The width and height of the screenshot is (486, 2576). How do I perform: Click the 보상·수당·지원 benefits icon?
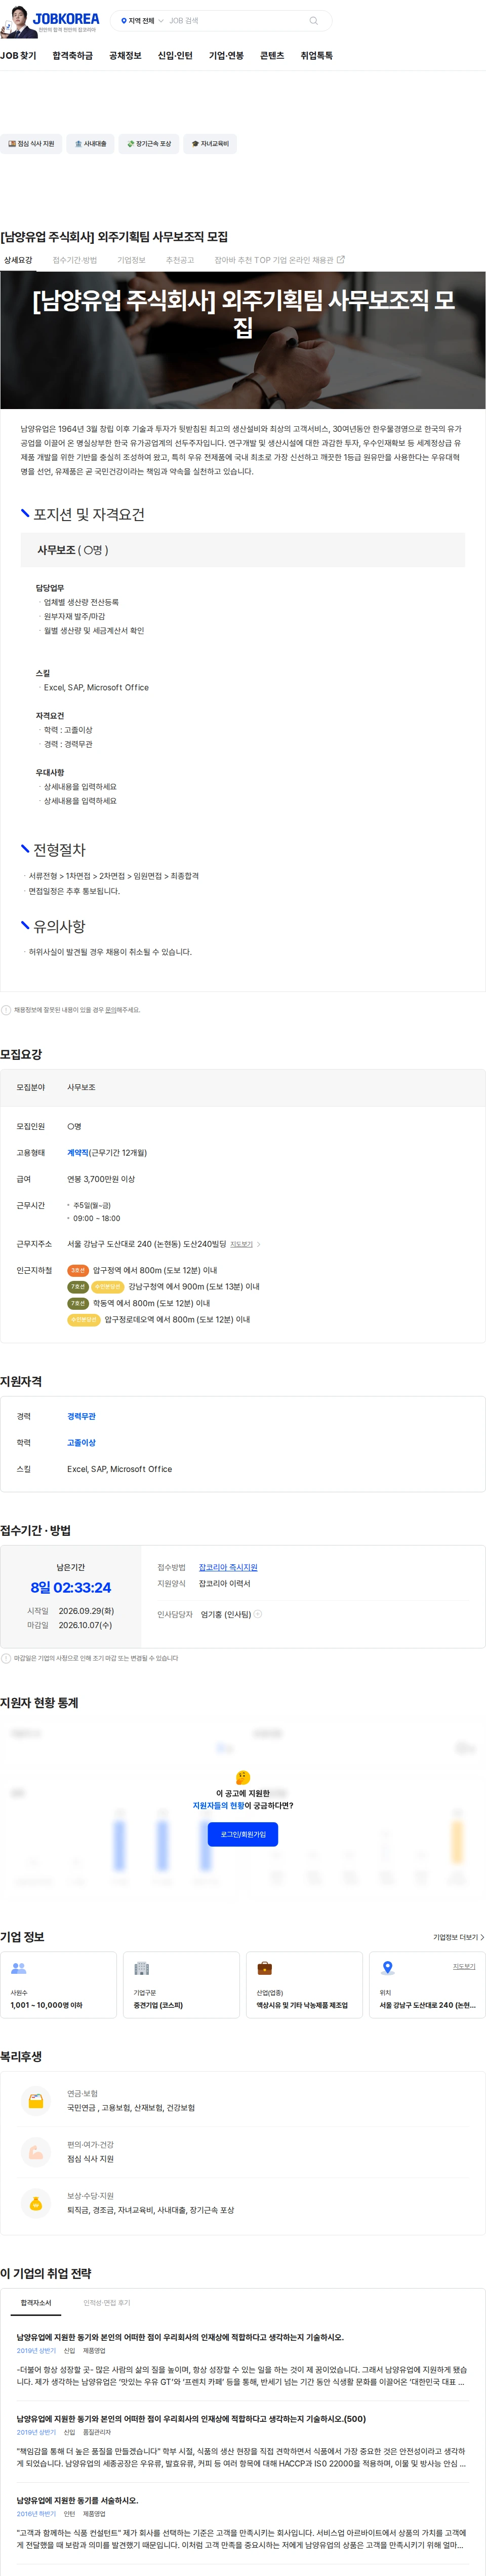coord(36,2203)
